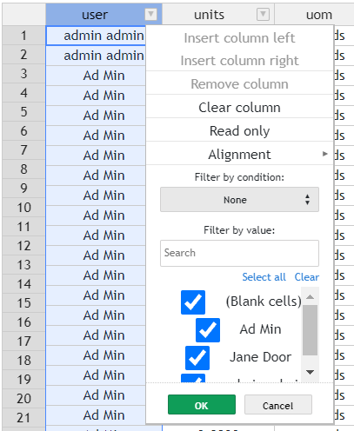Click Remove column menu entry
This screenshot has width=354, height=431.
coord(239,84)
